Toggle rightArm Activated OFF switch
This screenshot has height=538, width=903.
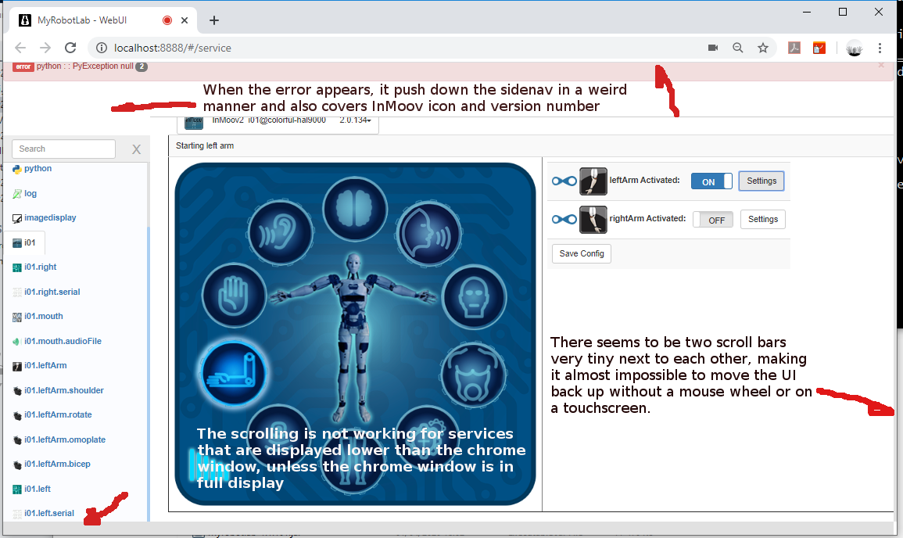[x=713, y=220]
